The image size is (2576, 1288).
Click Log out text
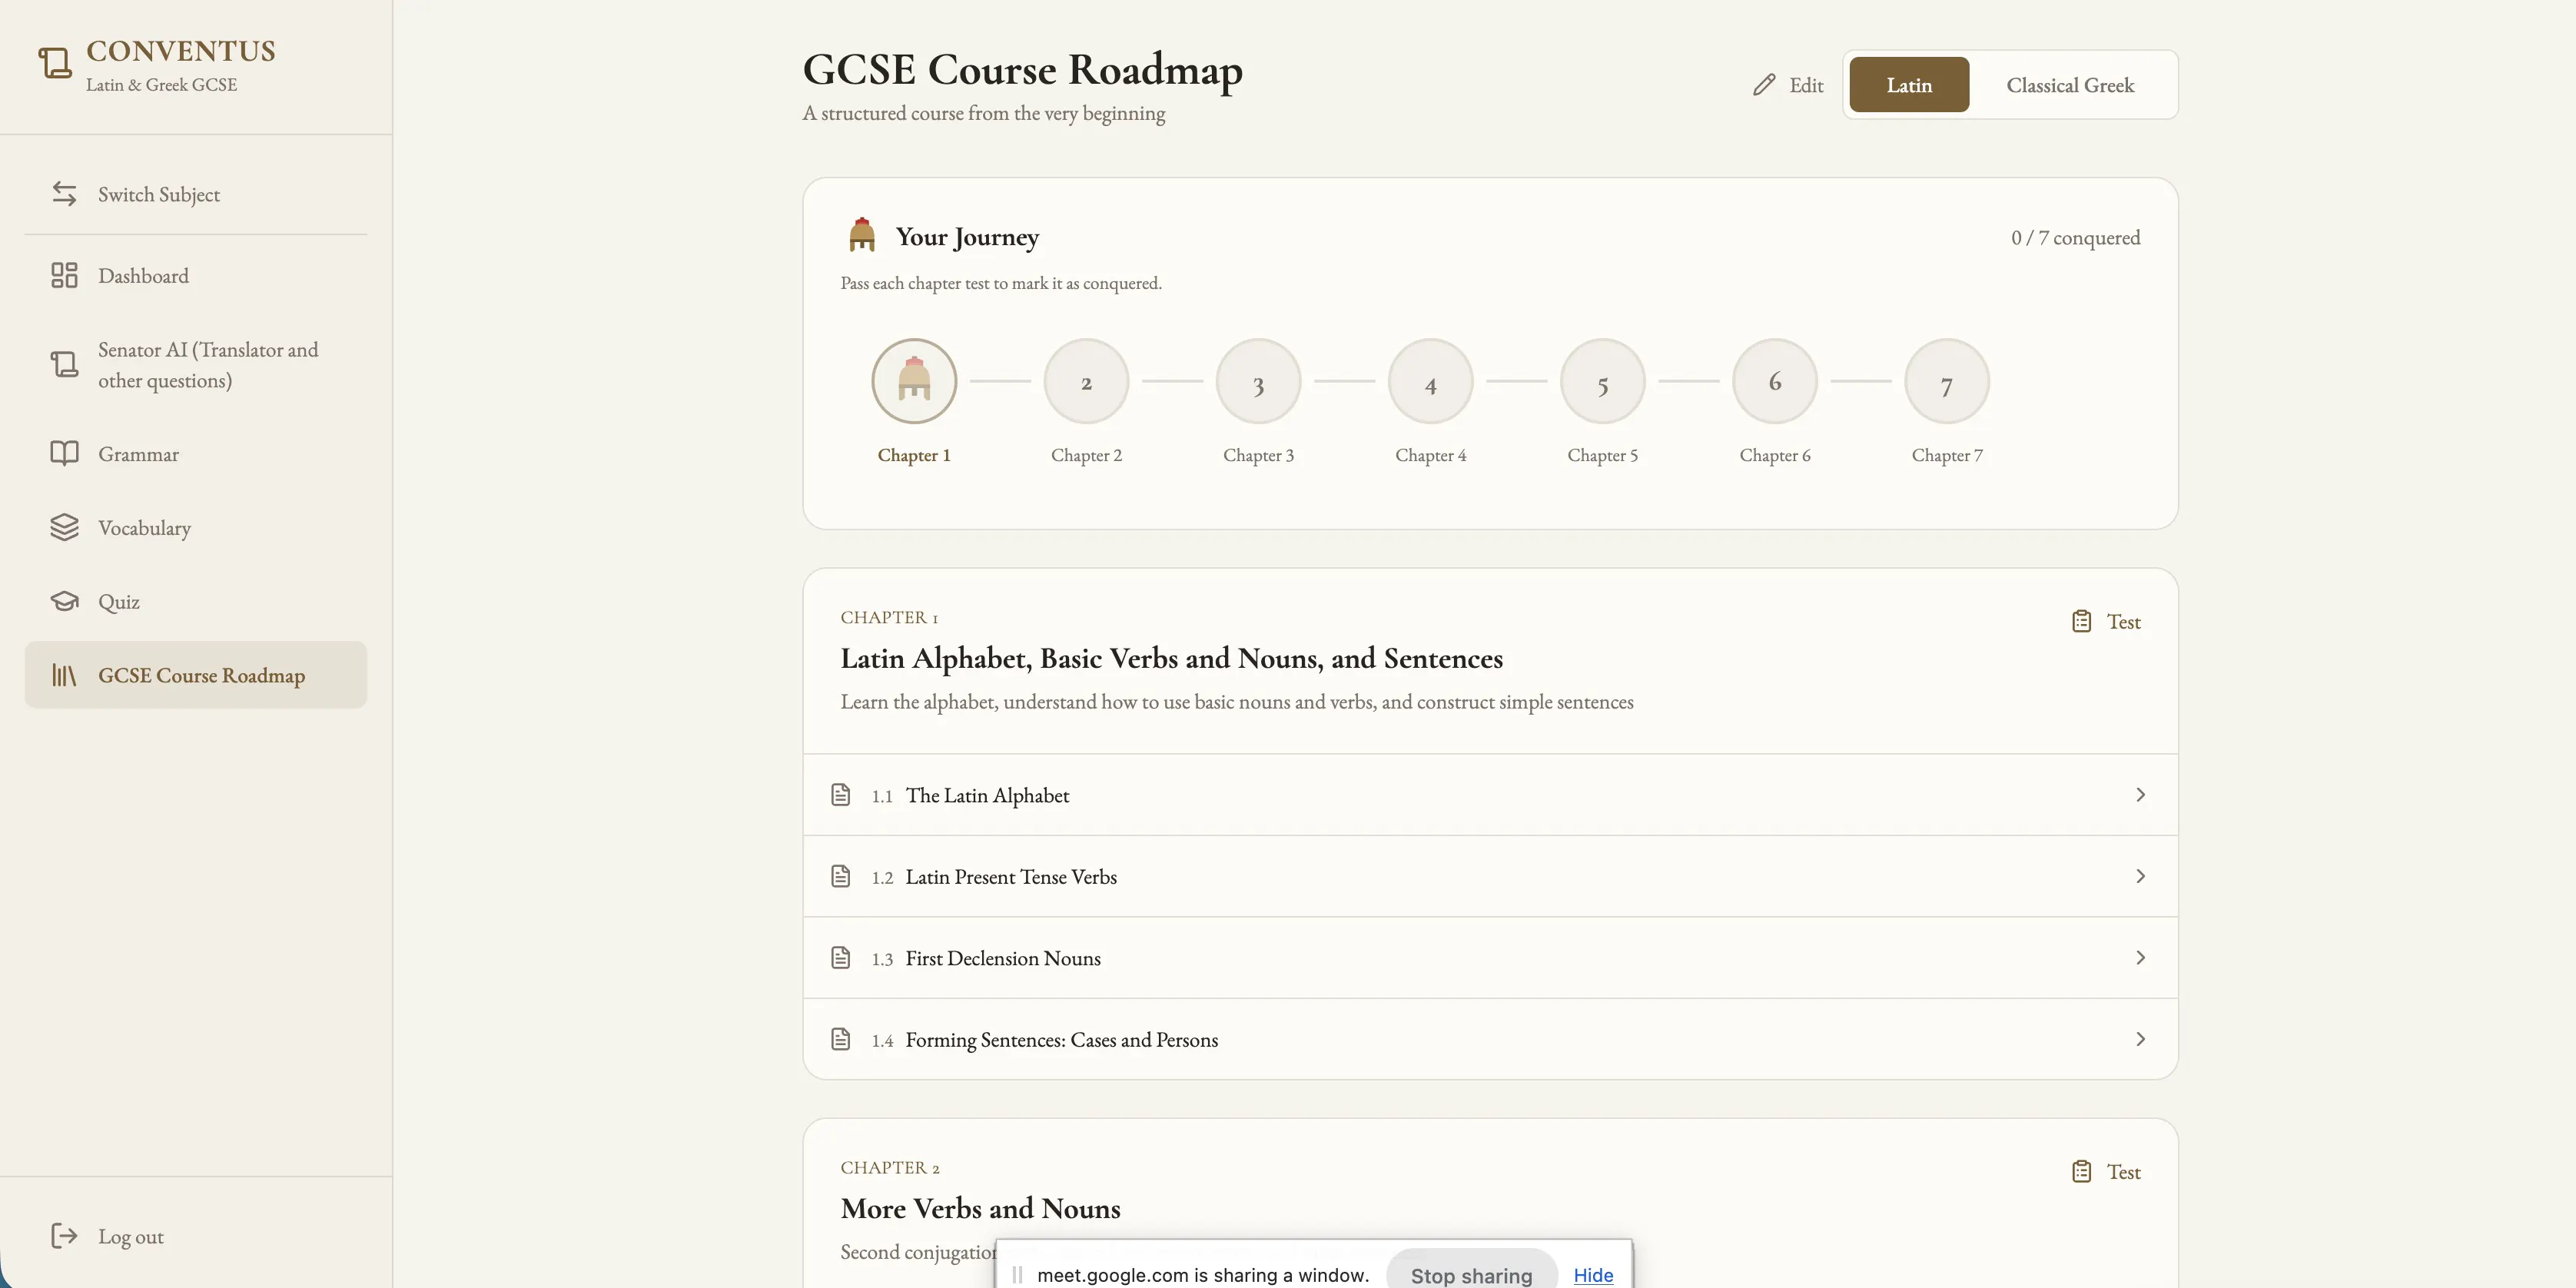(131, 1236)
